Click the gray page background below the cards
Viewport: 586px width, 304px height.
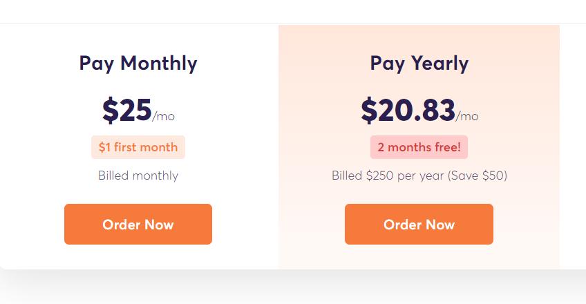(293, 290)
